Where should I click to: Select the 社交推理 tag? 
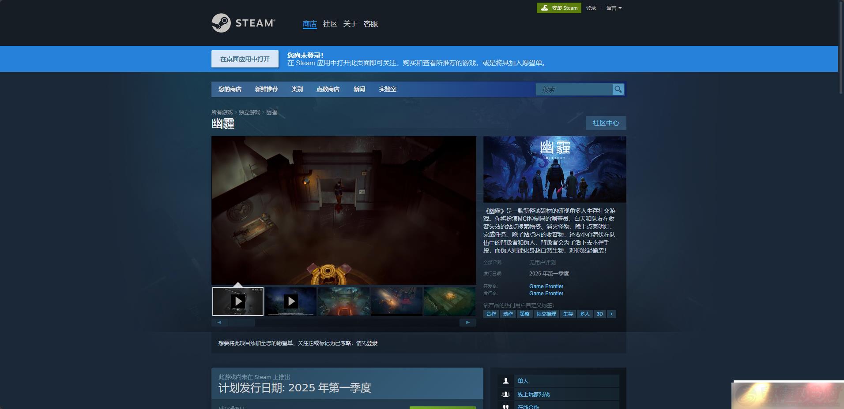click(x=546, y=314)
